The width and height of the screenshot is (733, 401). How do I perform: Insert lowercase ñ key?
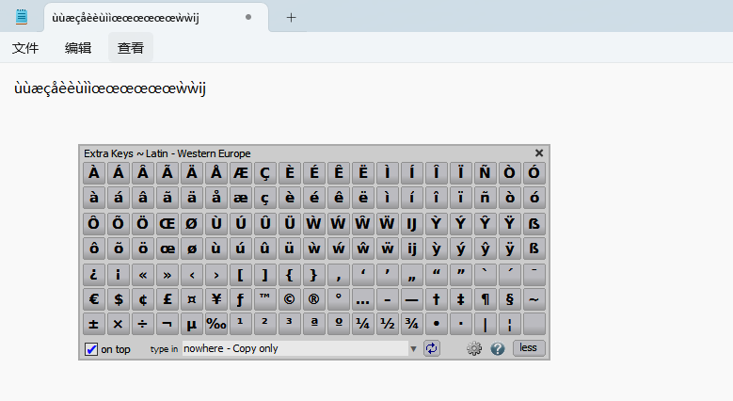[485, 198]
